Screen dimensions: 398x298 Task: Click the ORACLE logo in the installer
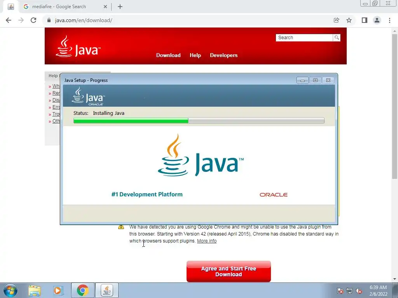[273, 195]
